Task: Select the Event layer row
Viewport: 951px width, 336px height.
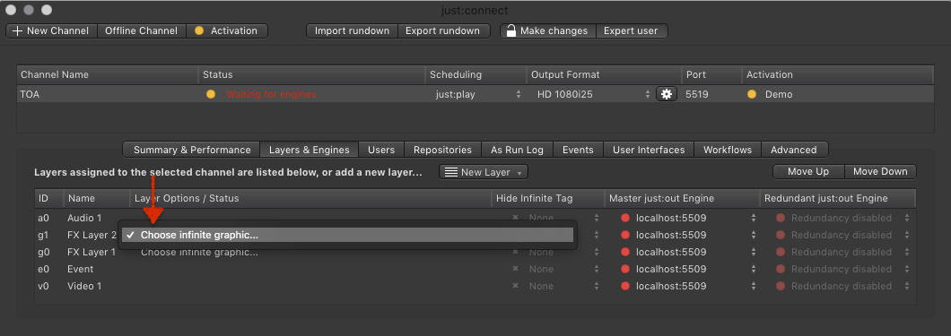Action: [475, 269]
